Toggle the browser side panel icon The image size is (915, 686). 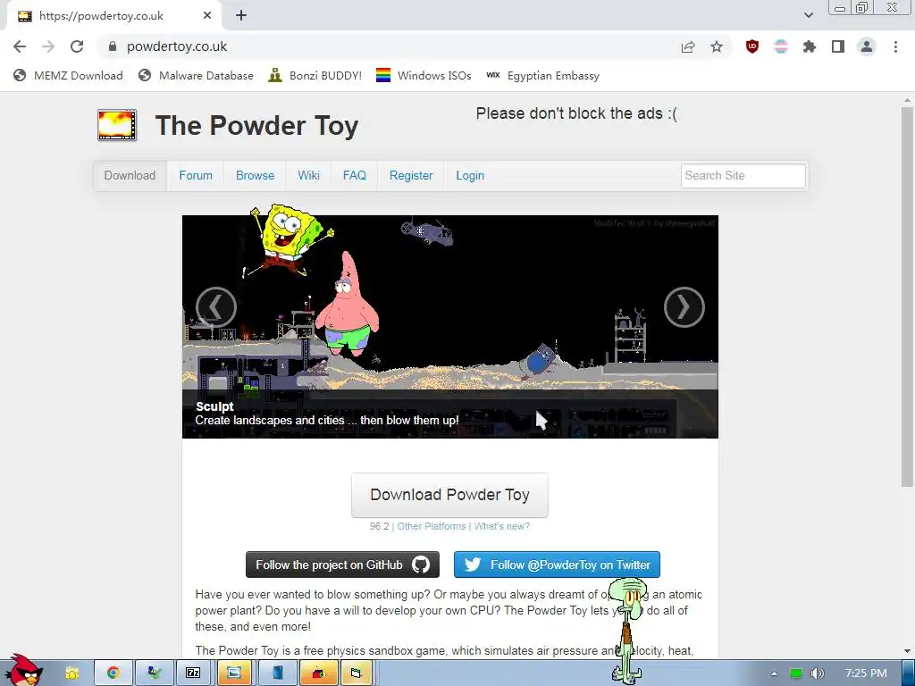[838, 46]
